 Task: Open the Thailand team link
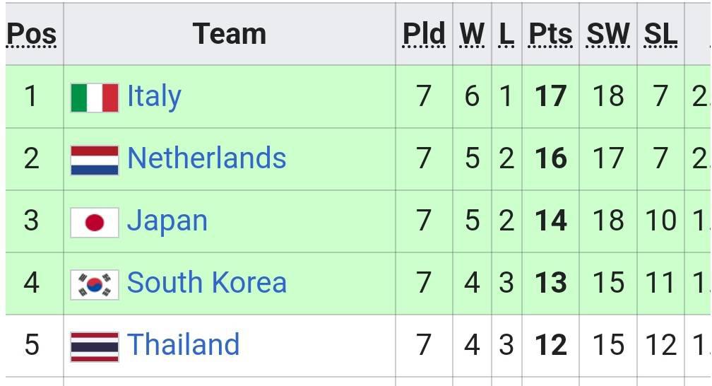pos(183,344)
